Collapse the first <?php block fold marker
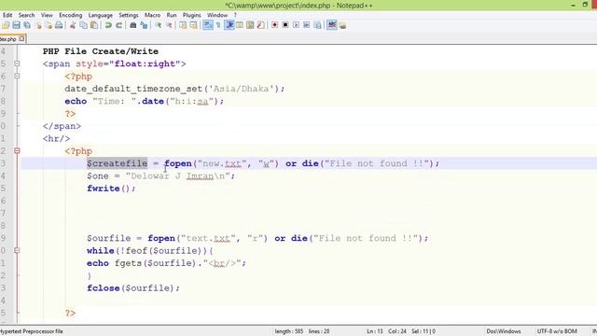 (17, 77)
